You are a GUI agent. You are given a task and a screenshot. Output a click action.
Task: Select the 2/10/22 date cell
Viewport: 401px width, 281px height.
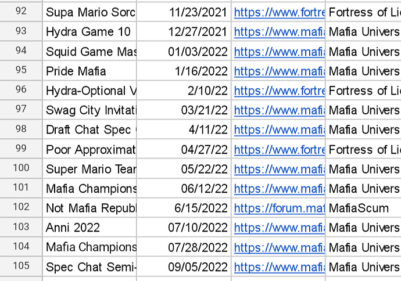(x=184, y=91)
